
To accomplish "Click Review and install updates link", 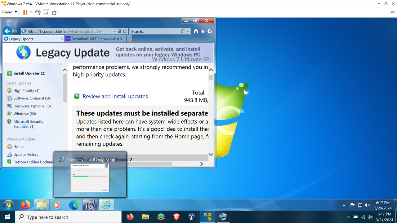I will [115, 96].
